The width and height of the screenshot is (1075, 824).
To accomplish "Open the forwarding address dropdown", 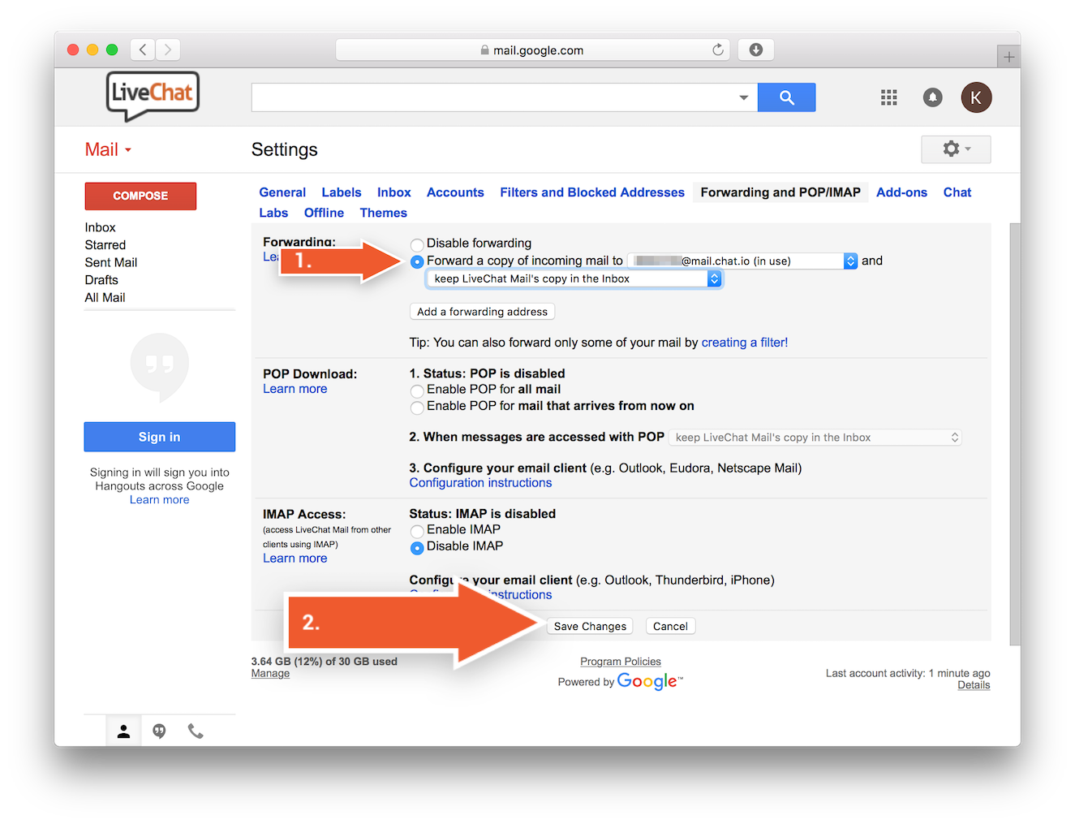I will 742,261.
